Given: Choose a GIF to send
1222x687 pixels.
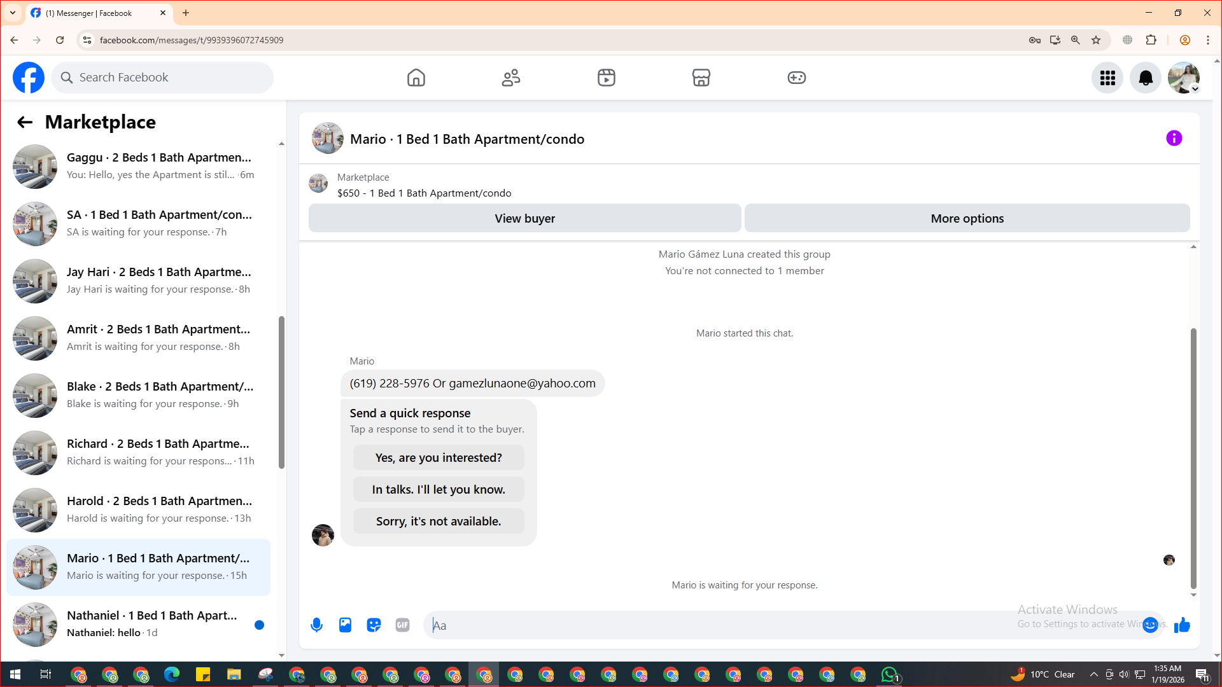Looking at the screenshot, I should (402, 625).
